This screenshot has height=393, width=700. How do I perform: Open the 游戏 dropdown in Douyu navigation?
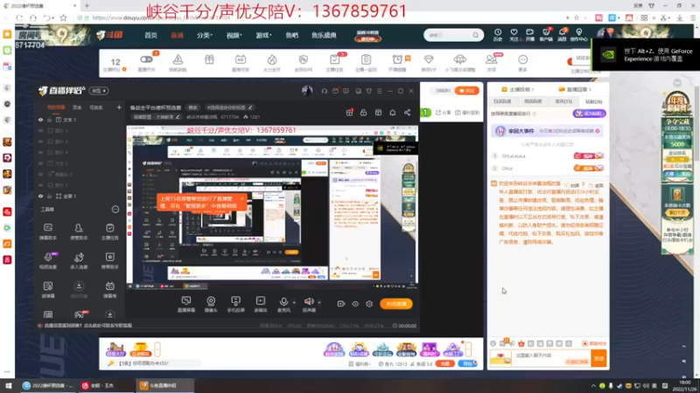263,35
